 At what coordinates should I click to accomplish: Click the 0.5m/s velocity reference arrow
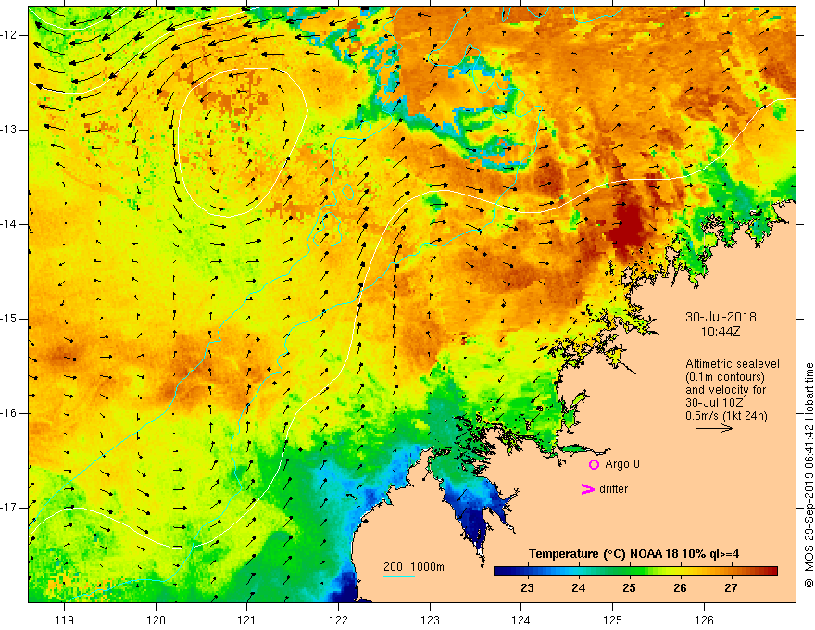click(x=714, y=428)
